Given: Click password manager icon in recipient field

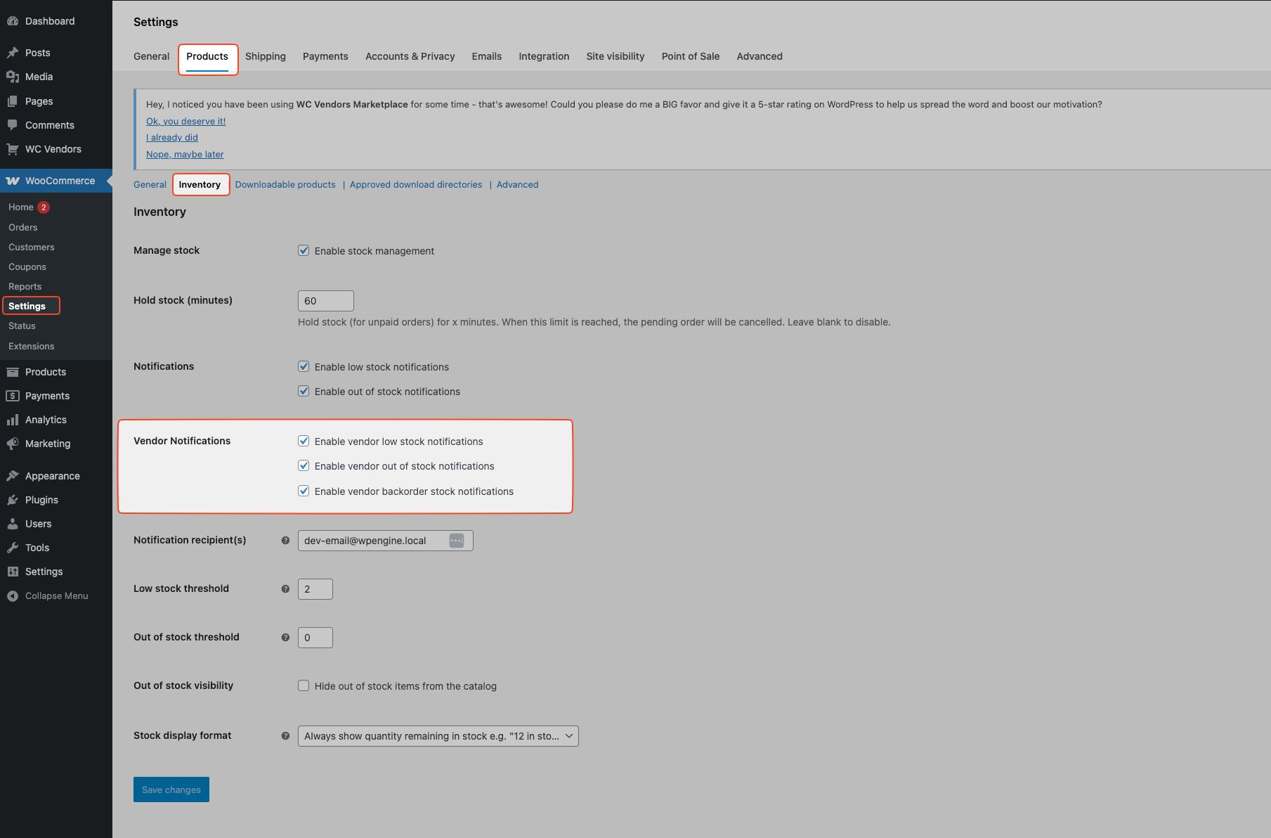Looking at the screenshot, I should tap(456, 541).
